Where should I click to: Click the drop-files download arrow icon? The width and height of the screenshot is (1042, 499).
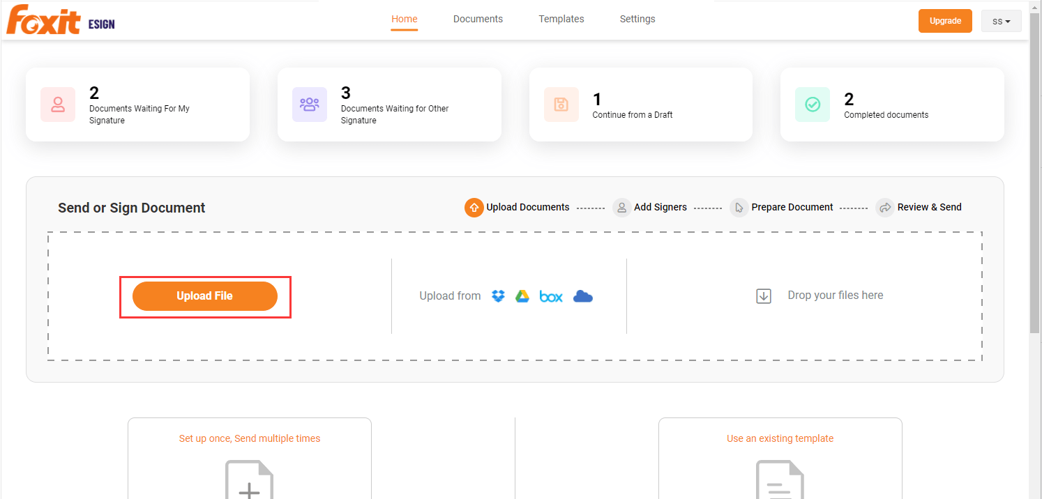click(764, 295)
